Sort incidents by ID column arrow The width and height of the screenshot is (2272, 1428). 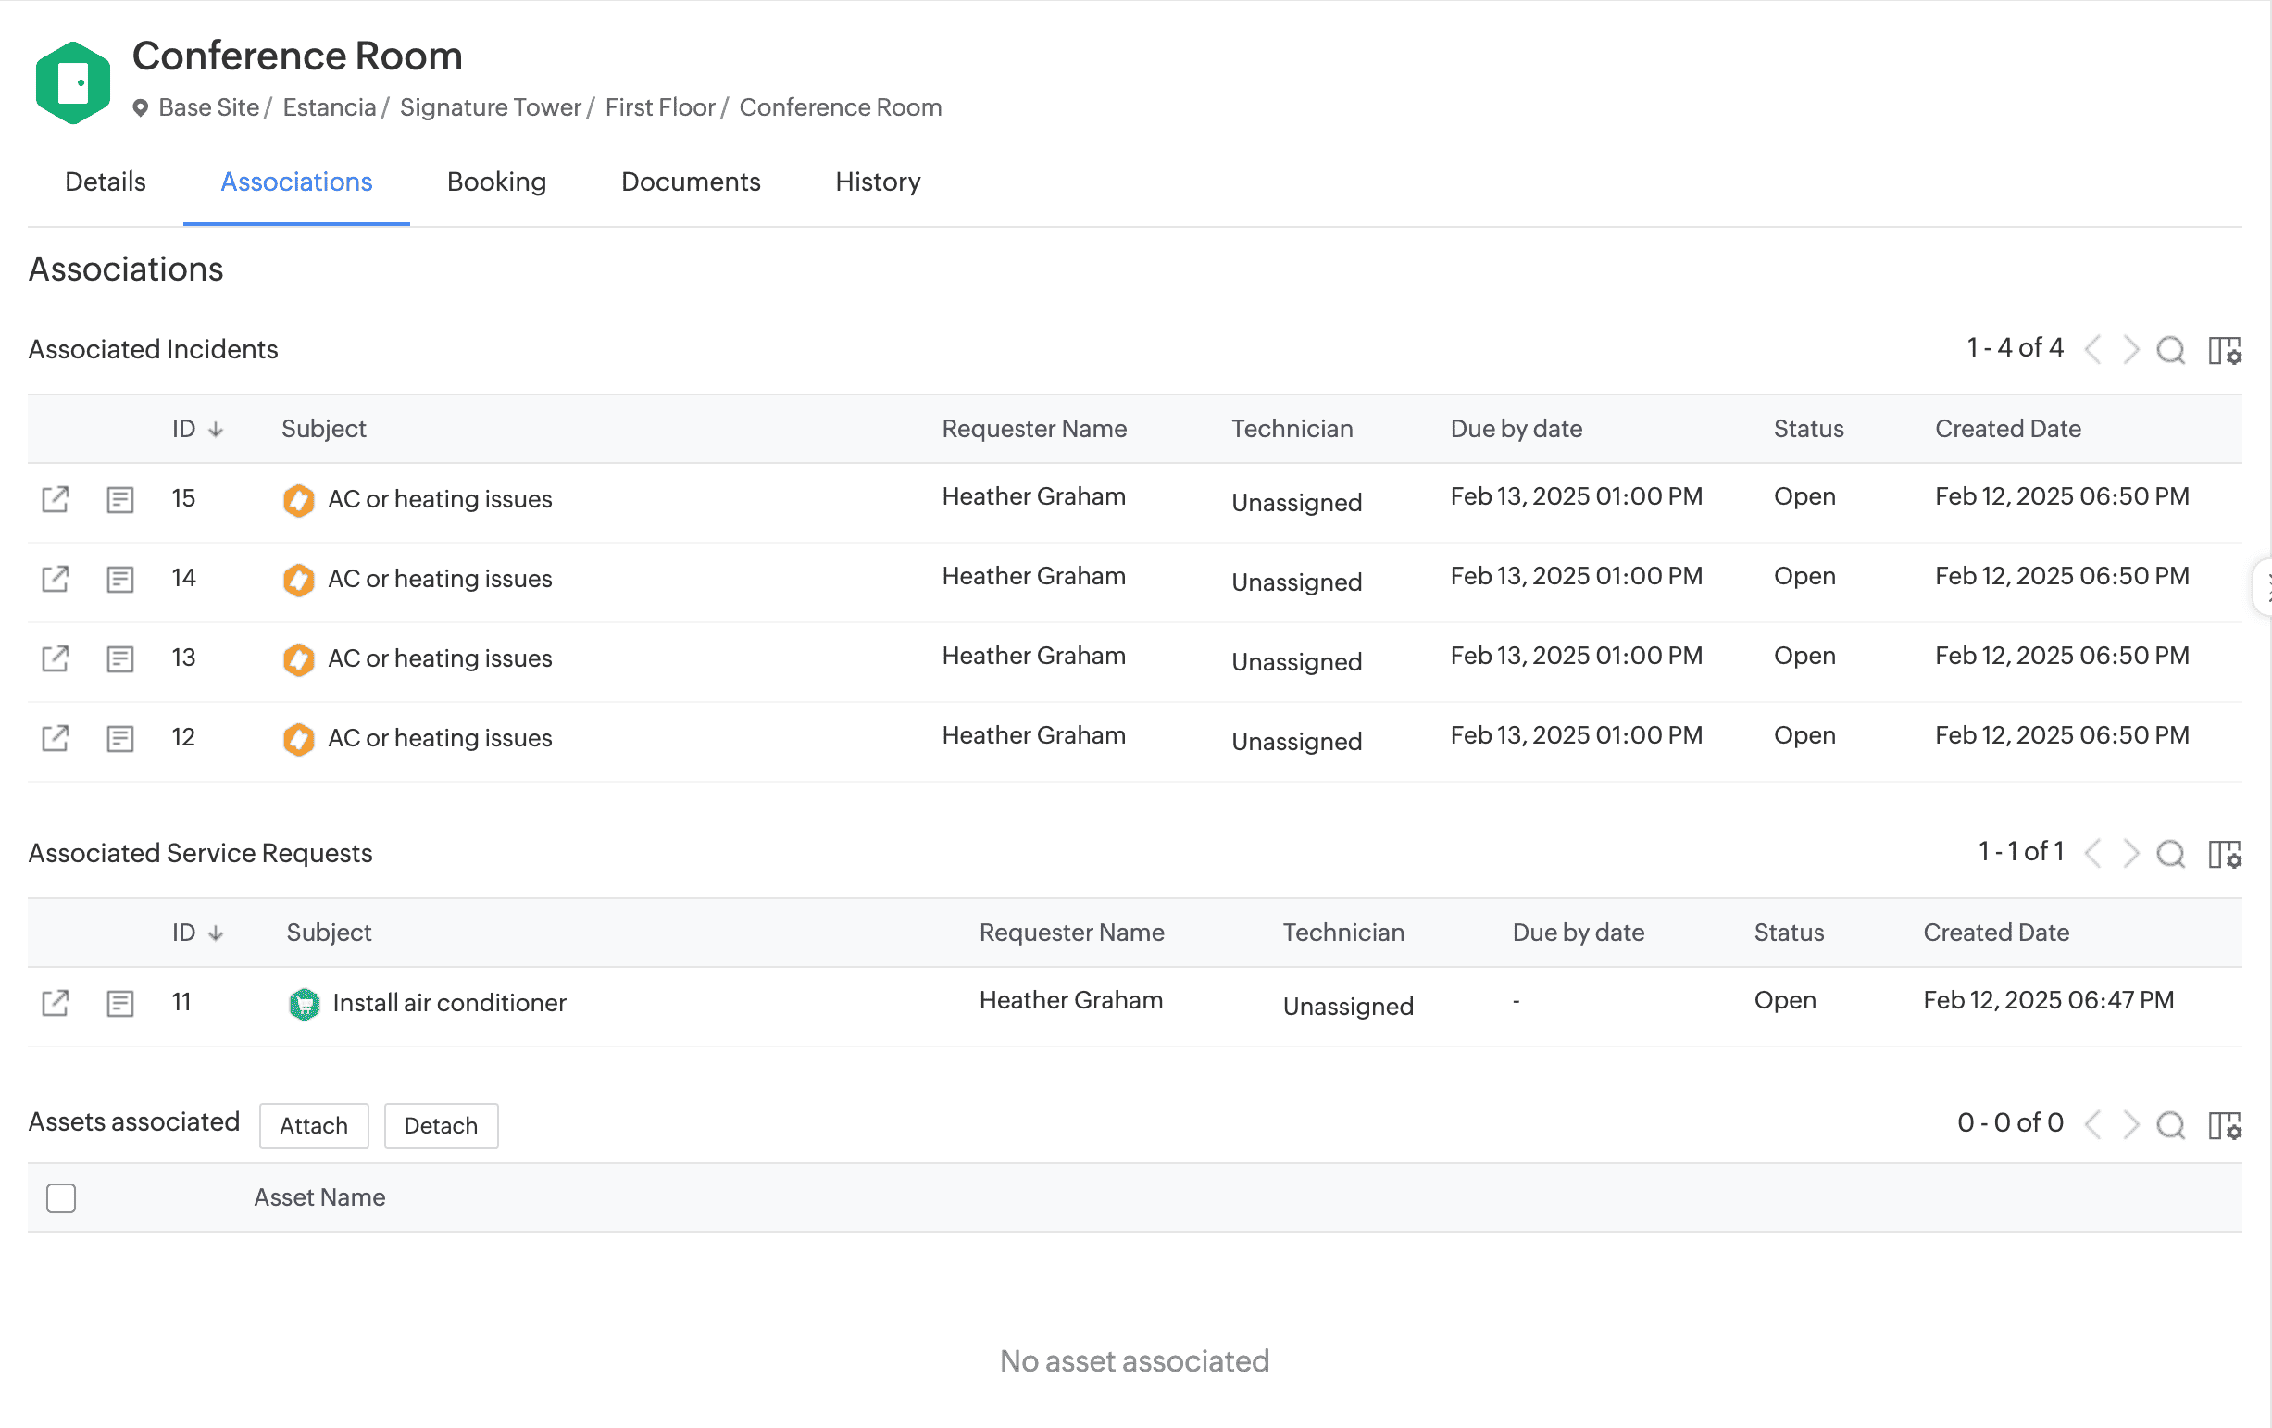point(216,430)
